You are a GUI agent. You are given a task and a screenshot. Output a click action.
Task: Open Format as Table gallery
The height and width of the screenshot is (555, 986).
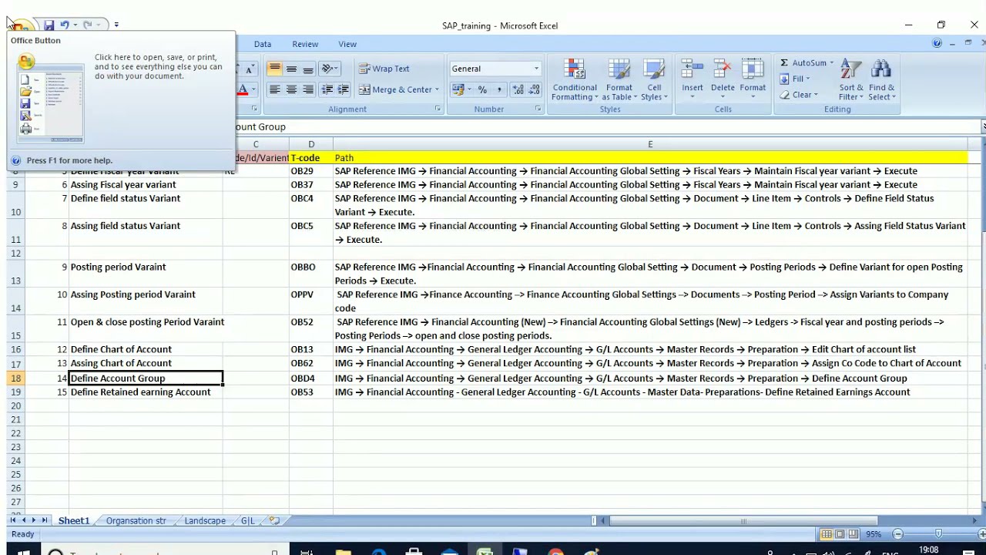point(619,79)
